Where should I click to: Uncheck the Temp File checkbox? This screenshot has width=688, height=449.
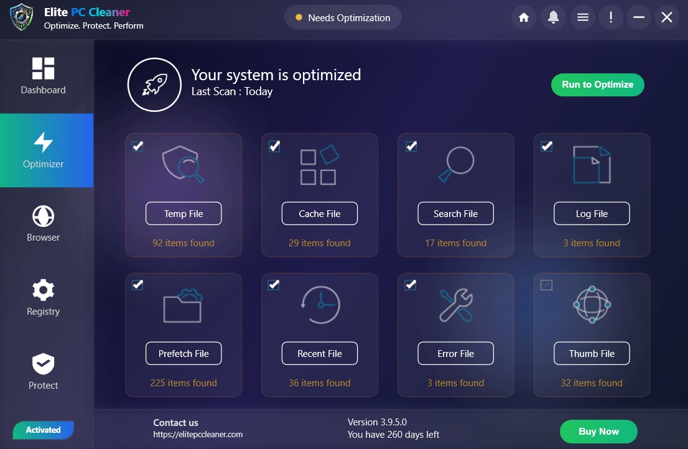click(137, 146)
